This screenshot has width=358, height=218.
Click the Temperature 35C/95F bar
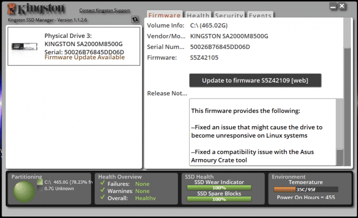click(x=306, y=189)
